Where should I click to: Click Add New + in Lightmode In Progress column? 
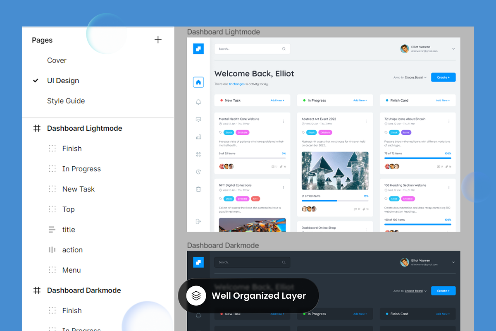coord(360,101)
